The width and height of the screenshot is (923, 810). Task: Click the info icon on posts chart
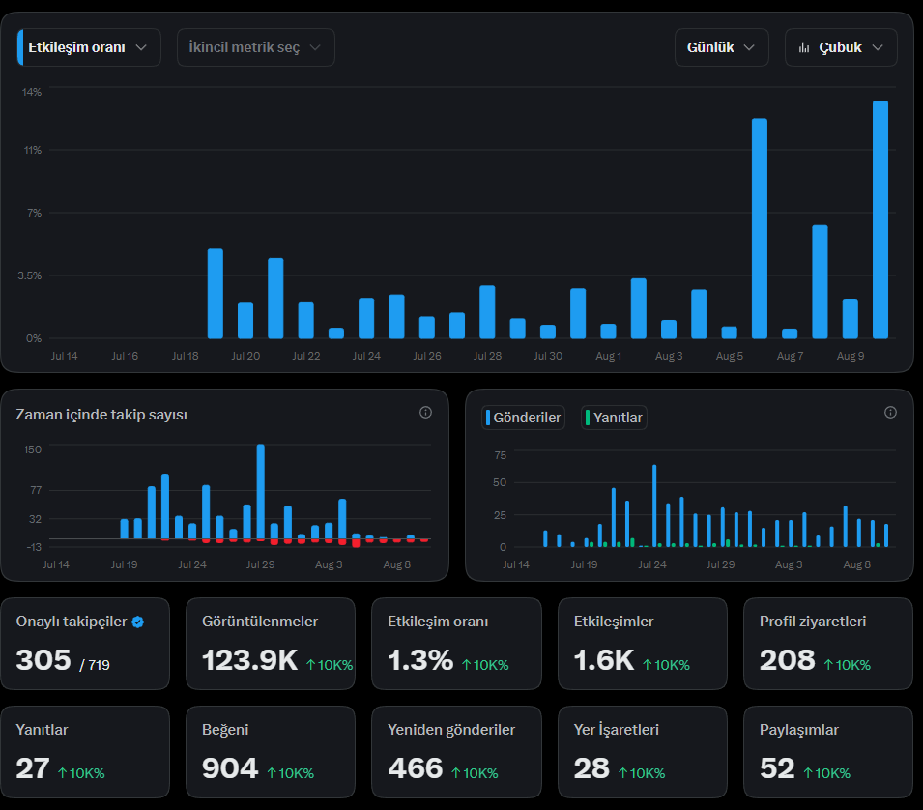(890, 413)
